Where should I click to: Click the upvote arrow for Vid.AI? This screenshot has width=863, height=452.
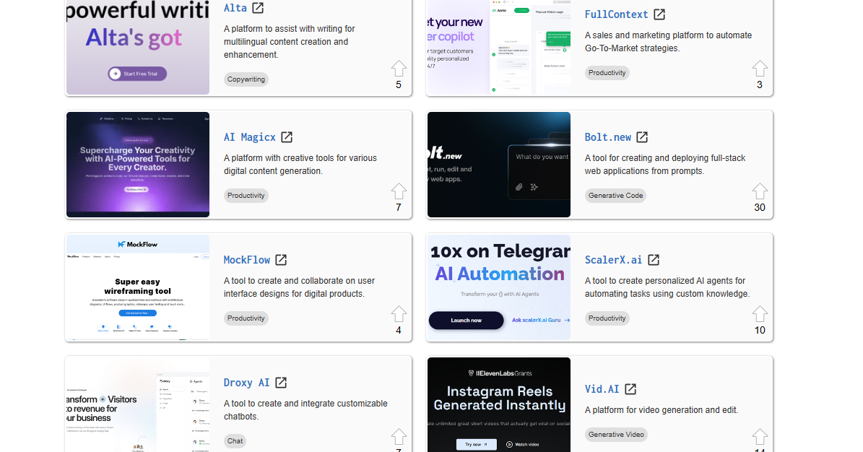pos(760,437)
